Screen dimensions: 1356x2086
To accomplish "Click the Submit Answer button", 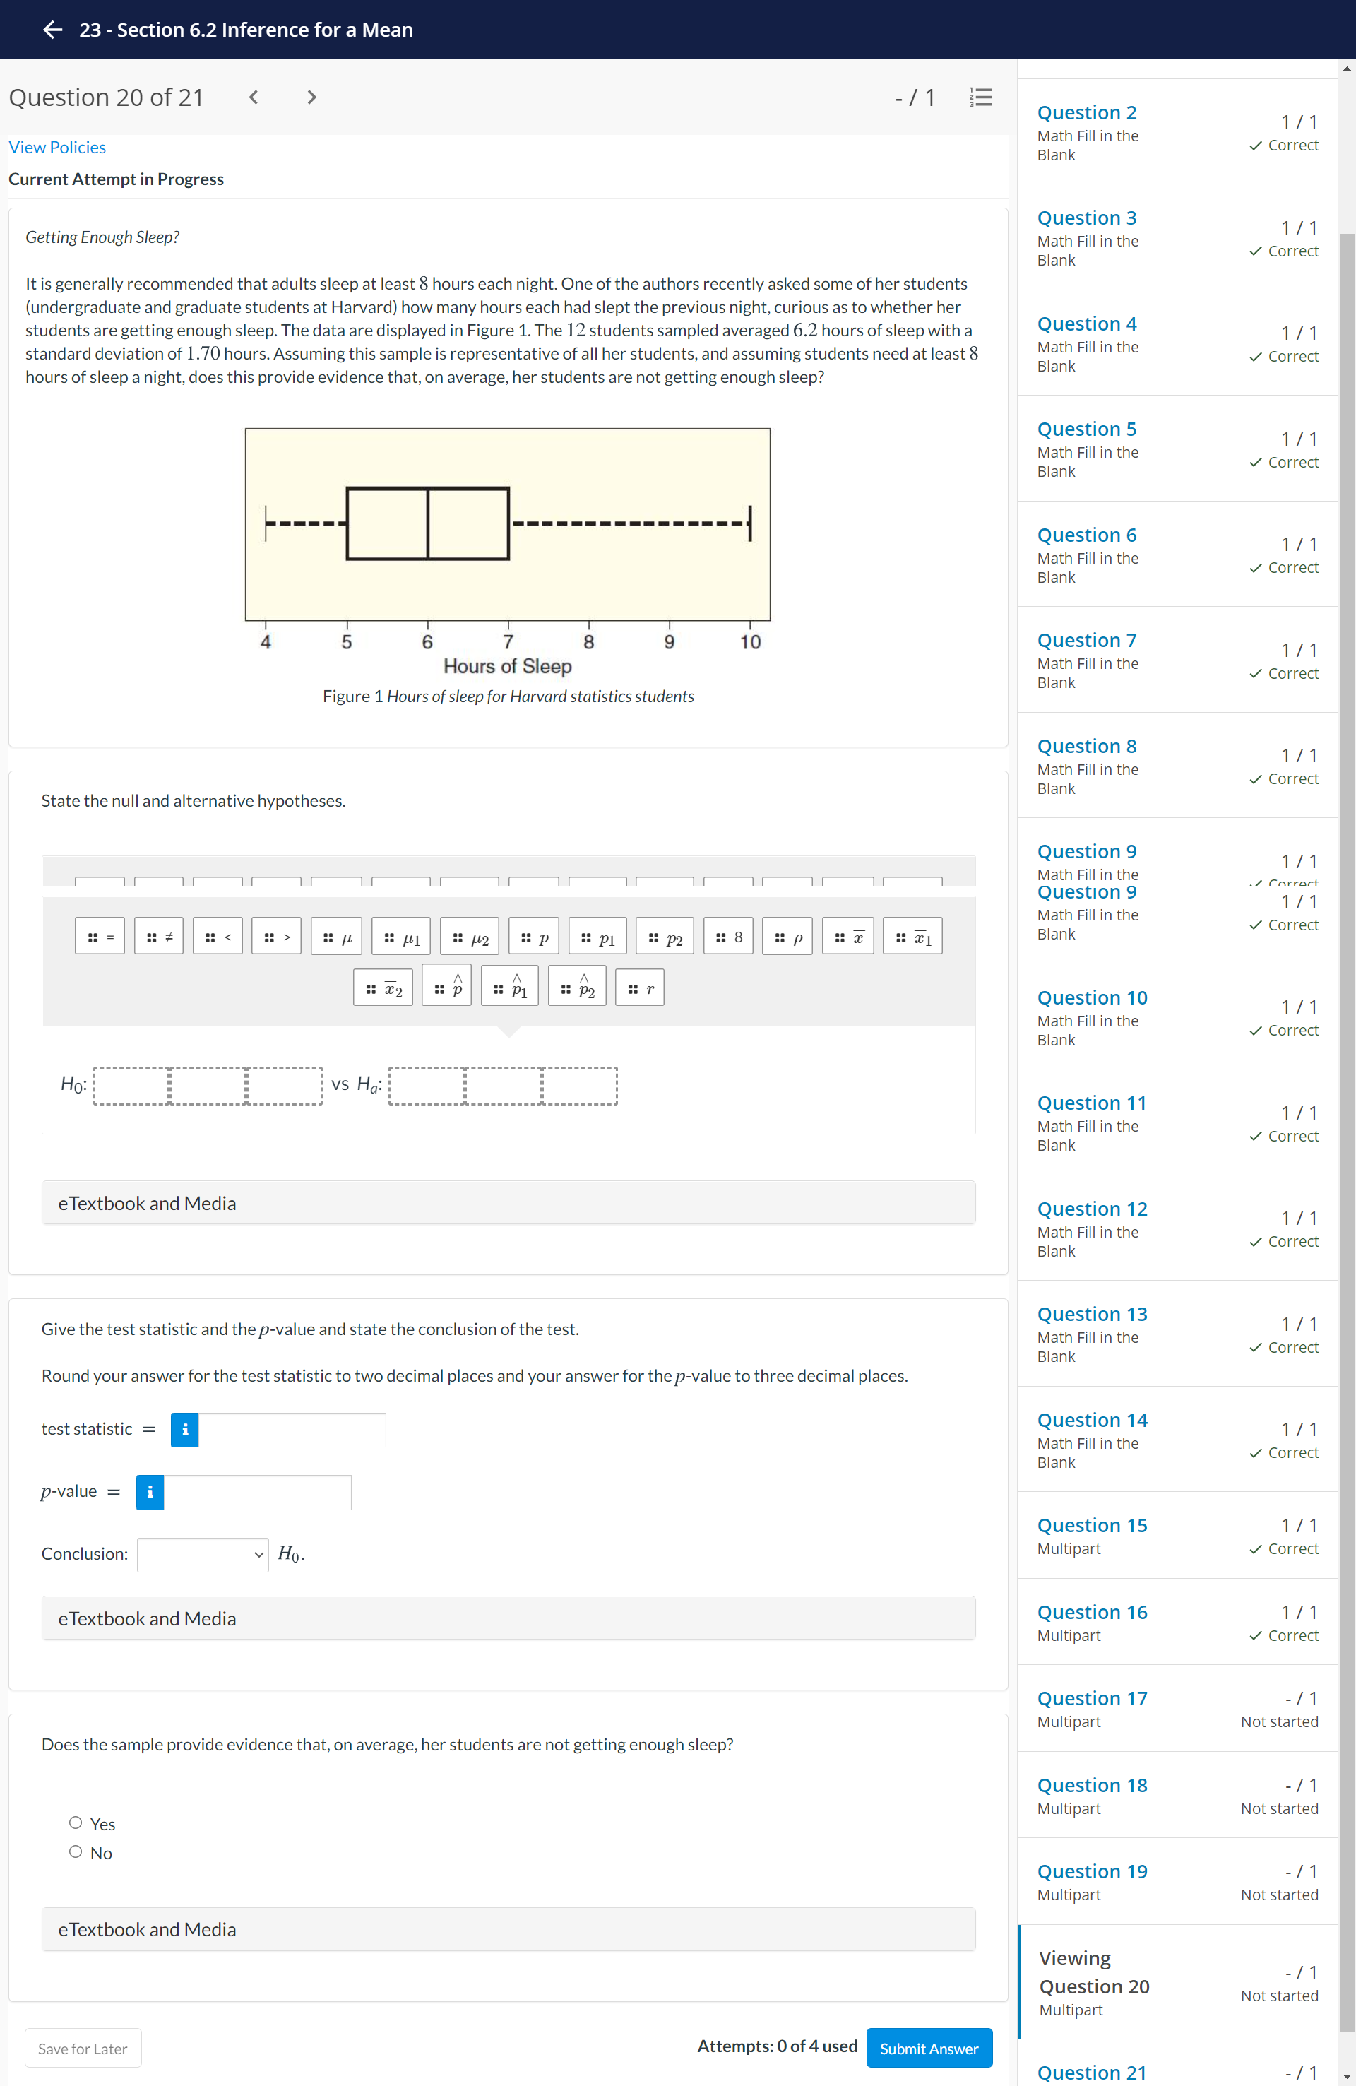I will [x=928, y=2049].
